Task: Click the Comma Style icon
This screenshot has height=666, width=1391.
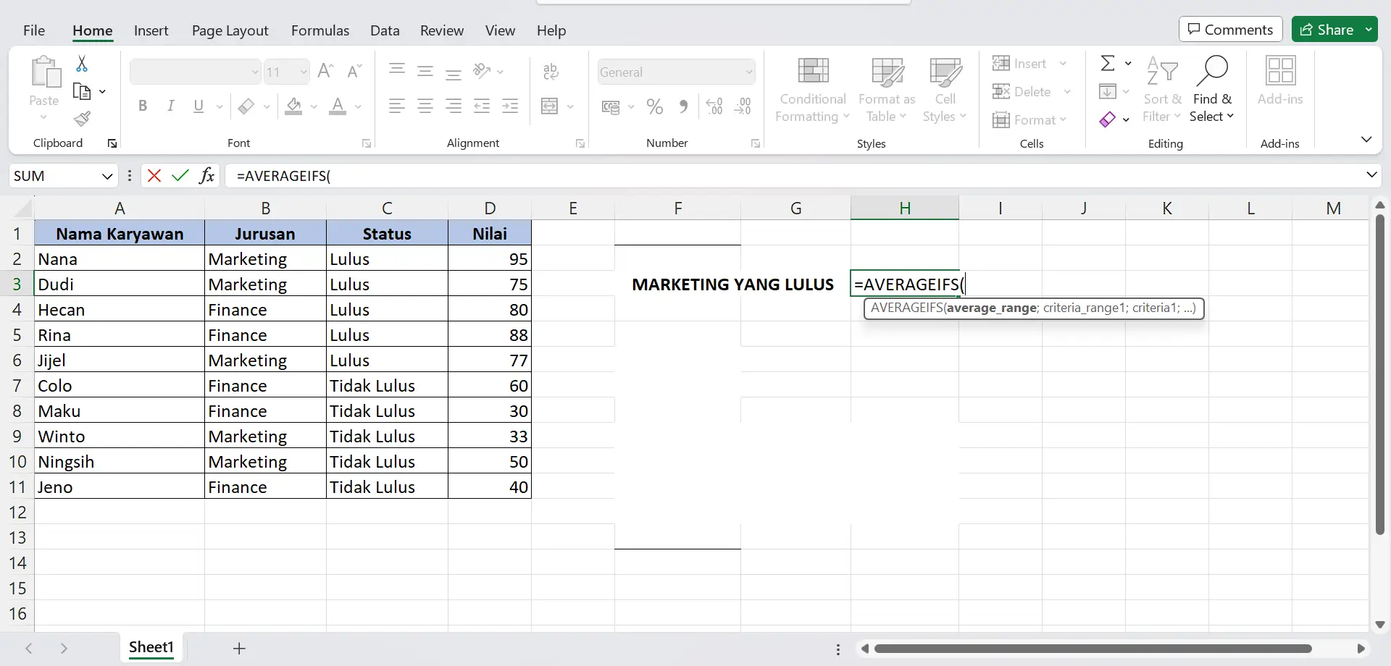Action: (683, 106)
